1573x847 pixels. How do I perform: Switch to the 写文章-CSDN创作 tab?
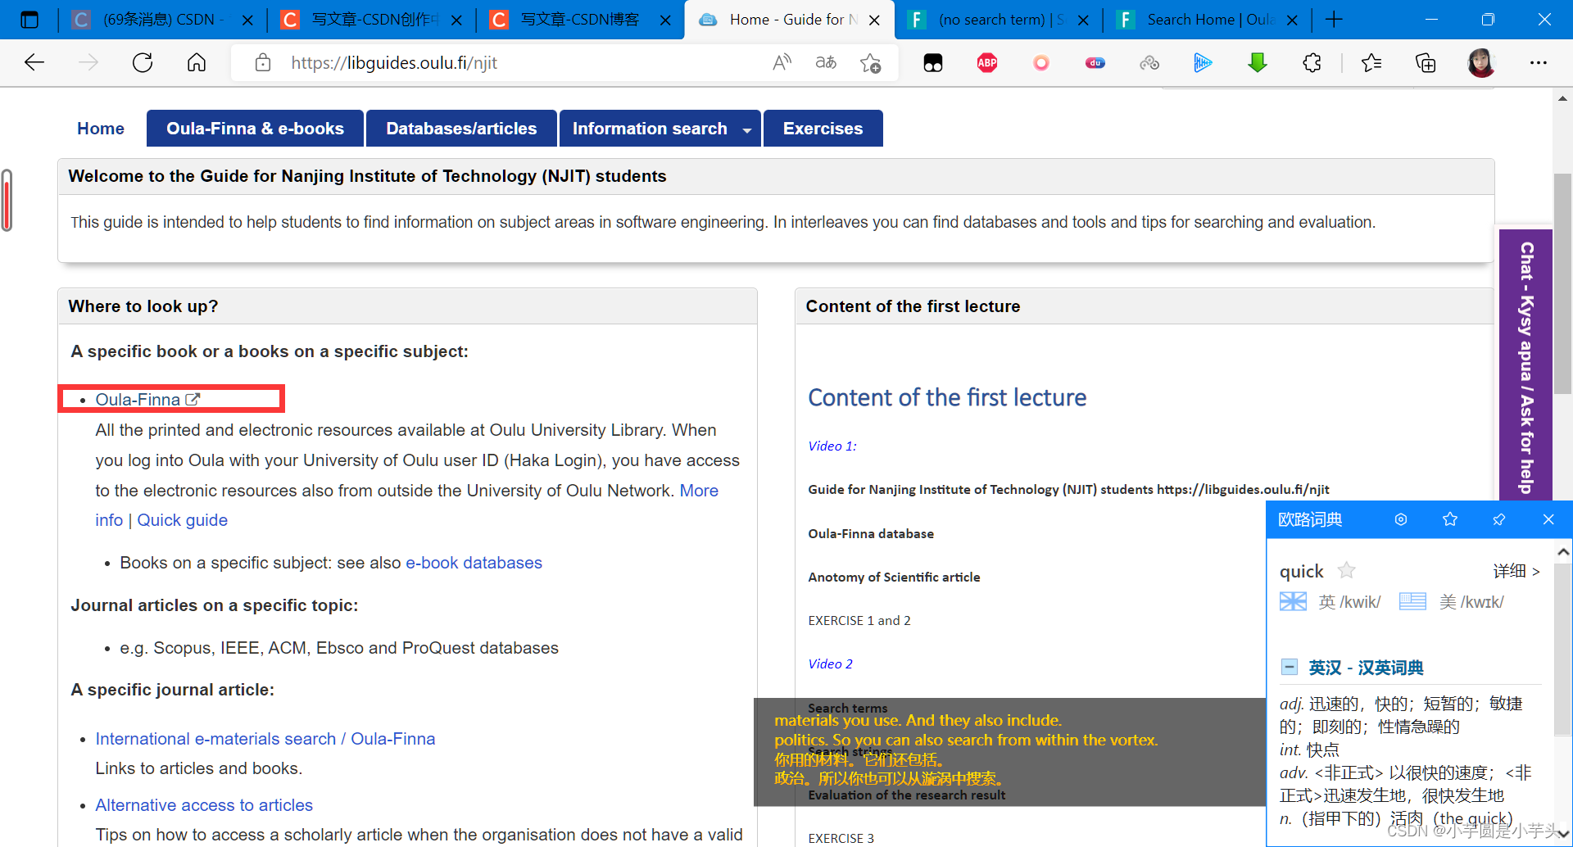[x=370, y=20]
